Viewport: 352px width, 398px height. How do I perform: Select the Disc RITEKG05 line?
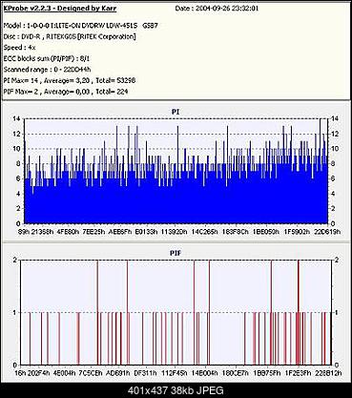(x=70, y=36)
